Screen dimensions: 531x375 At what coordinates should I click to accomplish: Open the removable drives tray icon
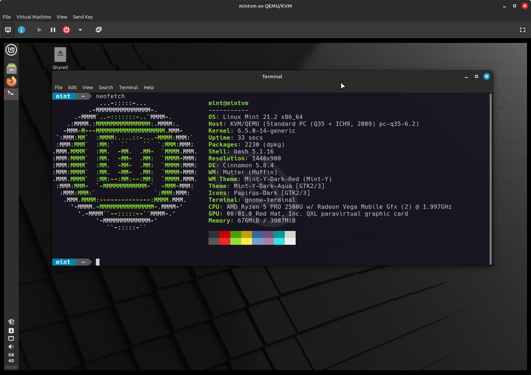click(11, 331)
